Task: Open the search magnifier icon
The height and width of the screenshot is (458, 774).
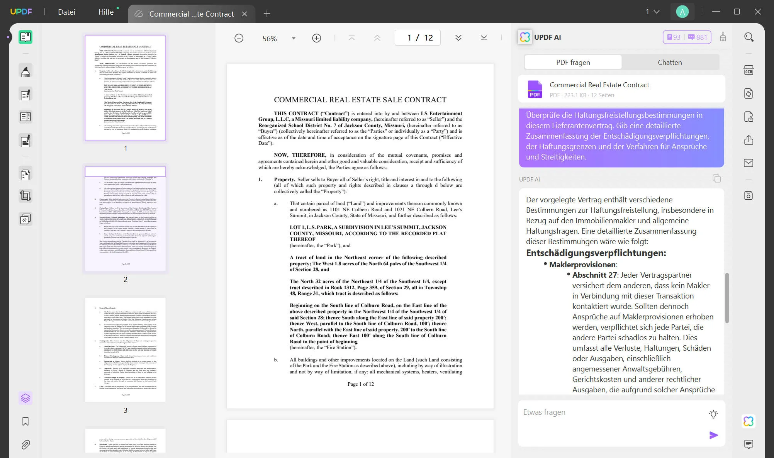Action: click(x=749, y=37)
